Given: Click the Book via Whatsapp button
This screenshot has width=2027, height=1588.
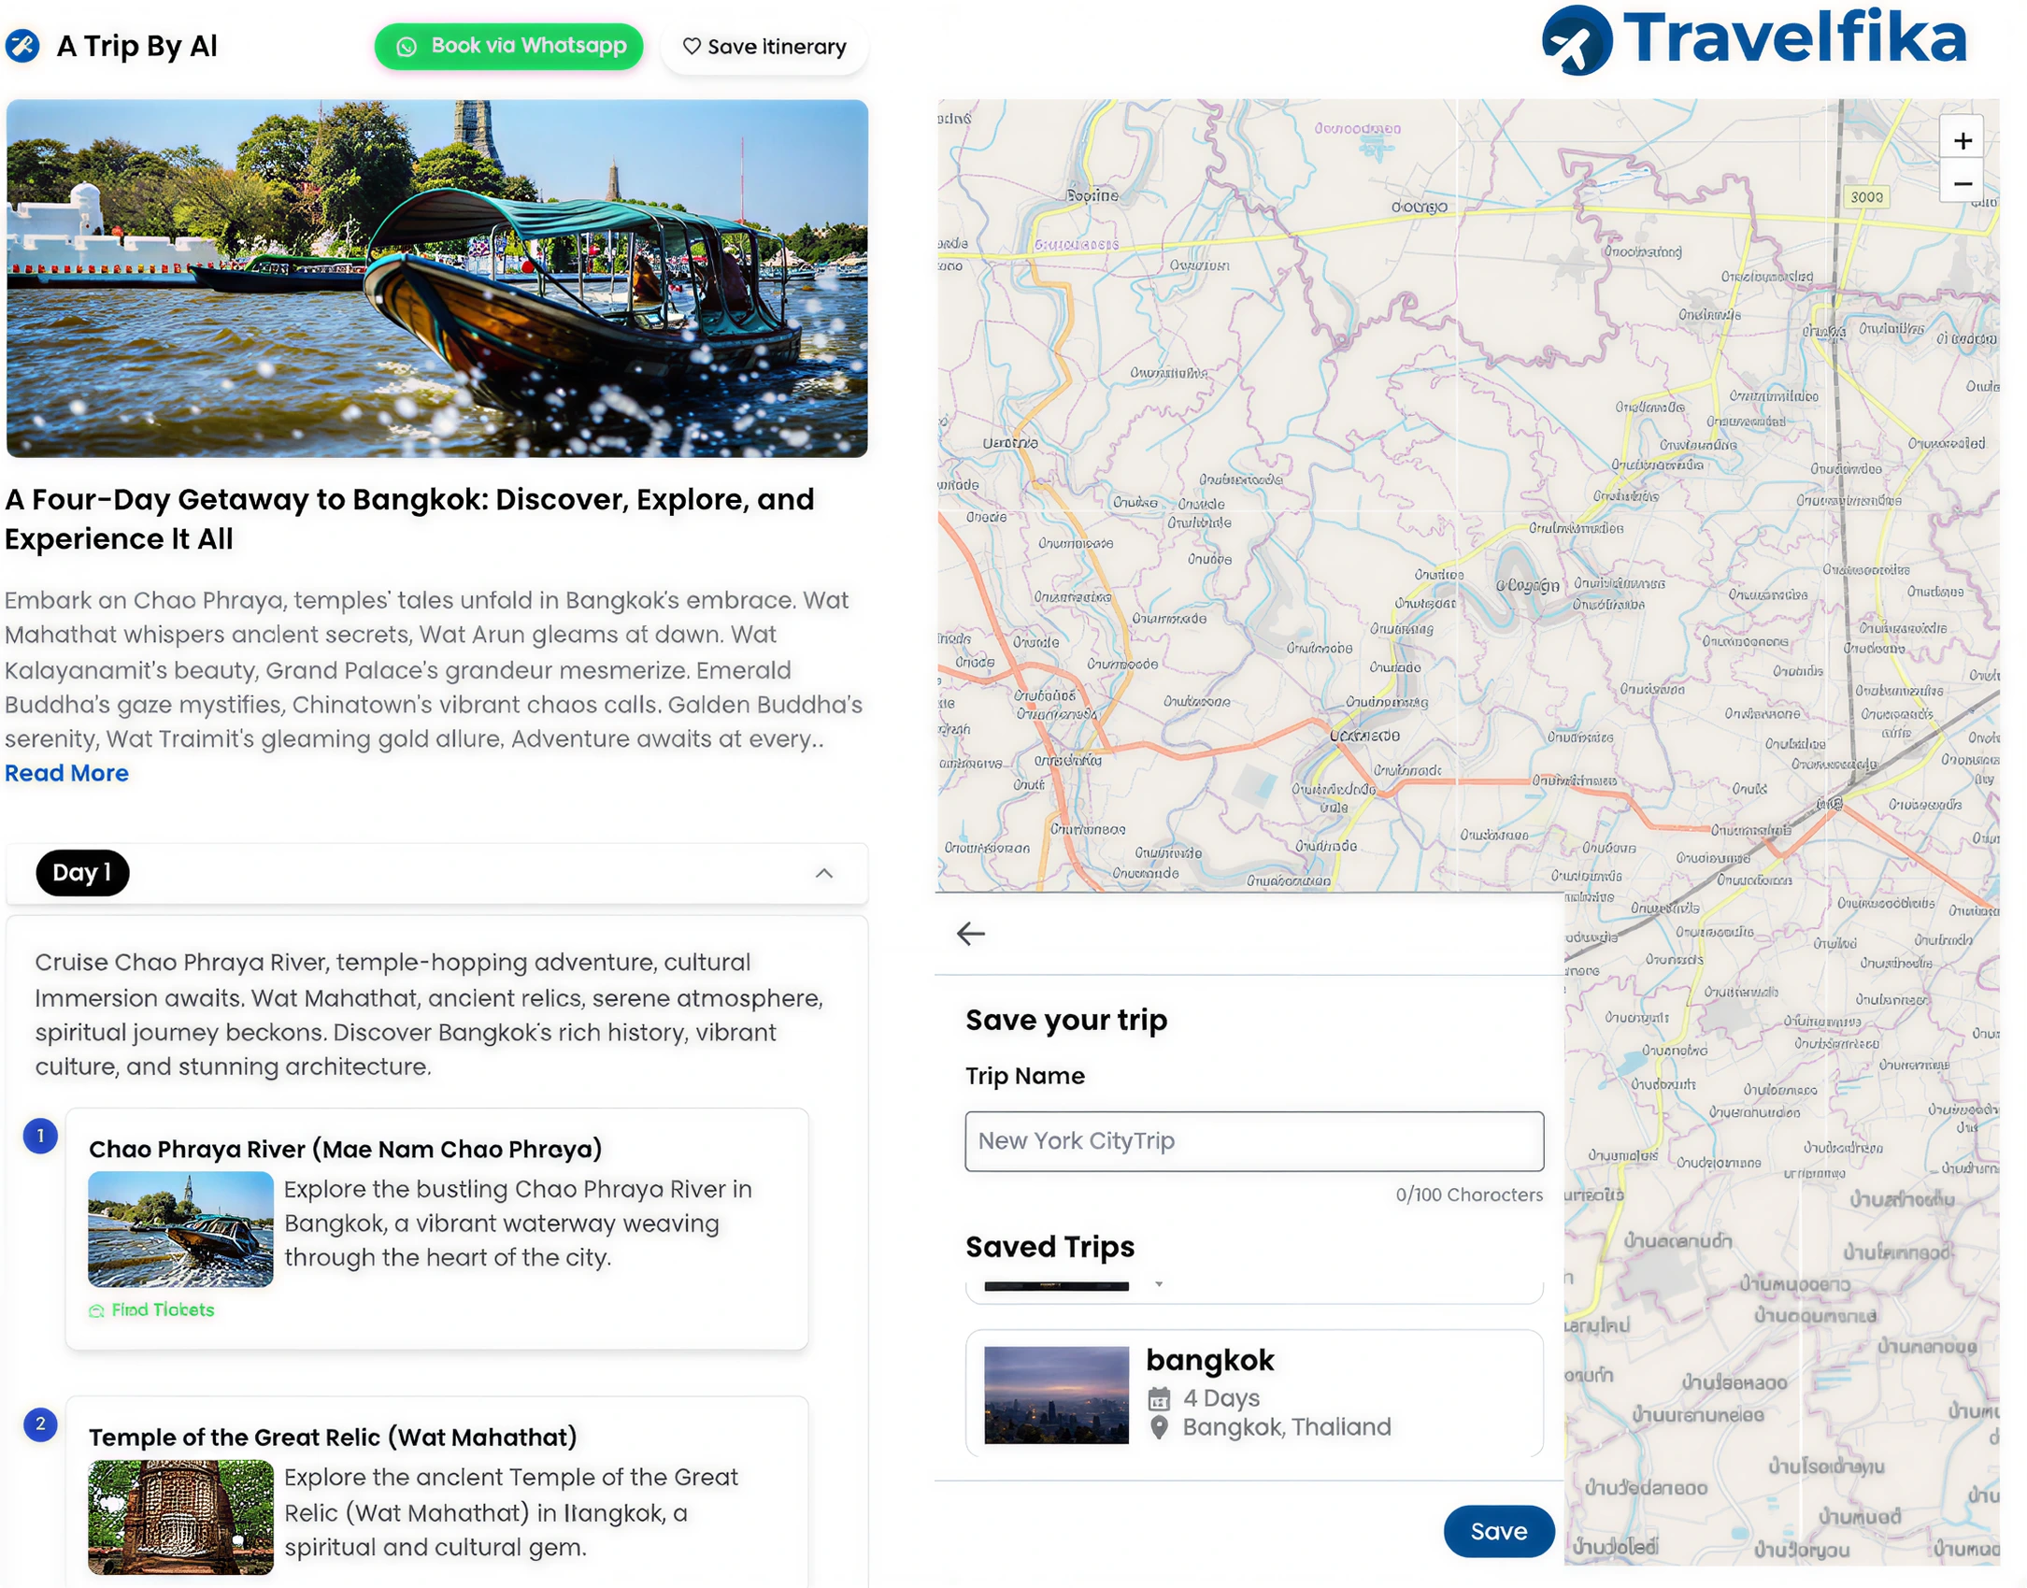Looking at the screenshot, I should [x=508, y=47].
